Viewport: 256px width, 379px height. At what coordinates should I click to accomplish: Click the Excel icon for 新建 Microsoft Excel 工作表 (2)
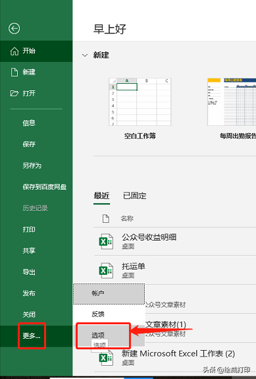click(106, 358)
